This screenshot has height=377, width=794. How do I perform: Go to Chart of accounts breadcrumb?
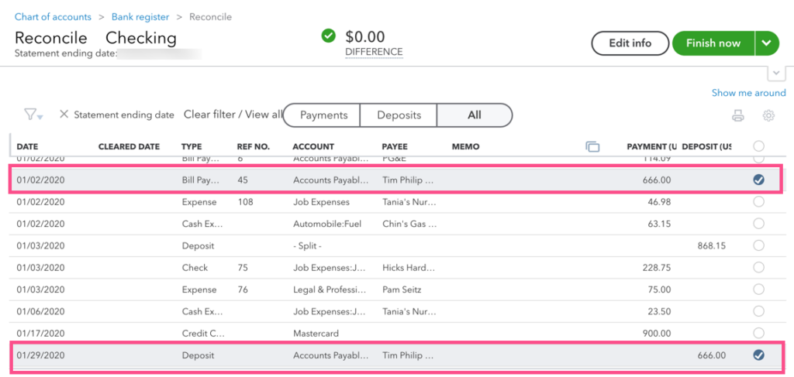(54, 17)
